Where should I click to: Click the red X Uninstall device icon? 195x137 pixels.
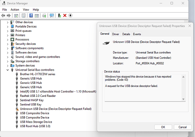[x=65, y=15]
